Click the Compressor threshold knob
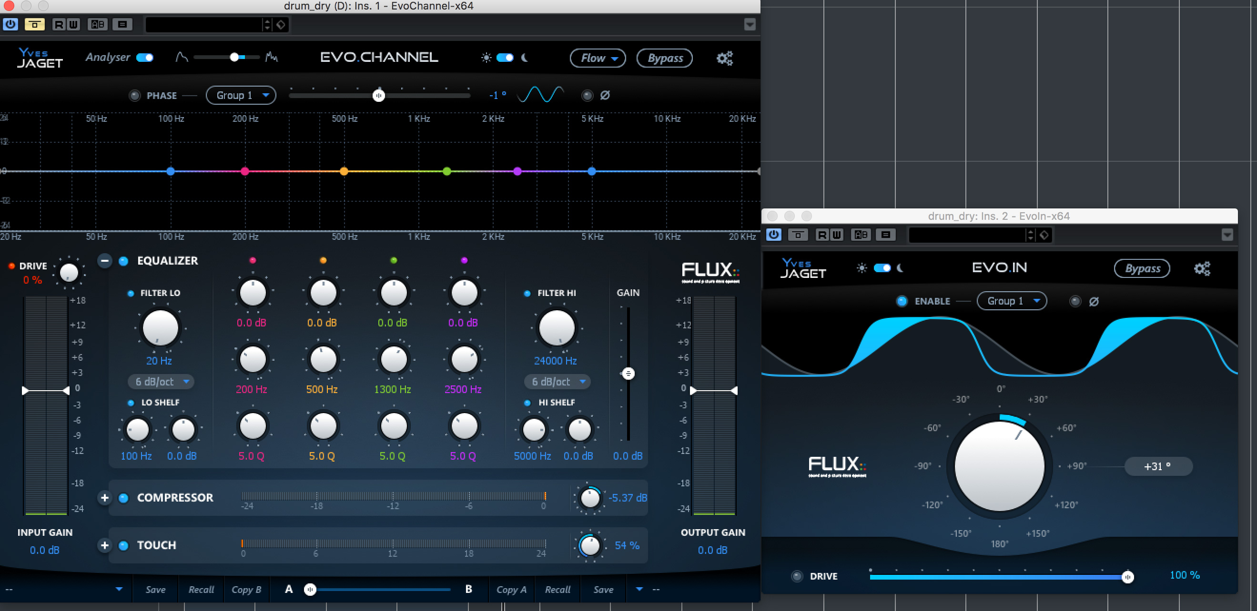This screenshot has height=611, width=1257. [x=590, y=498]
